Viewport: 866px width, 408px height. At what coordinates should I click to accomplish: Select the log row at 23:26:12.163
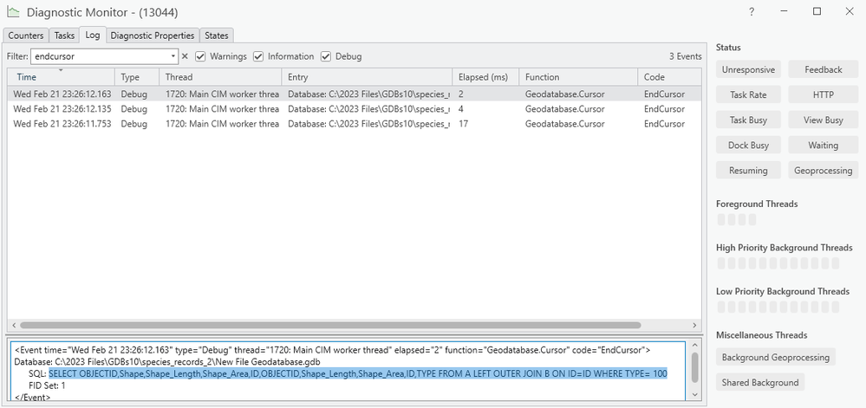pyautogui.click(x=354, y=94)
